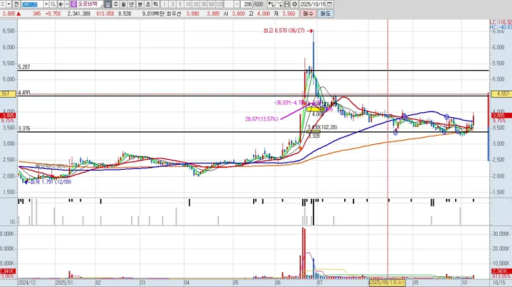
Task: Choose the 30 interval button
Action: point(204,4)
